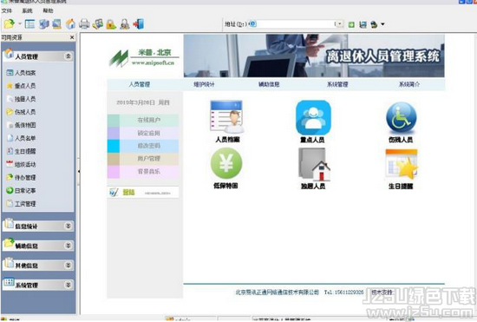477x322 pixels.
Task: Open the green yen 低保特困 icon
Action: point(226,163)
